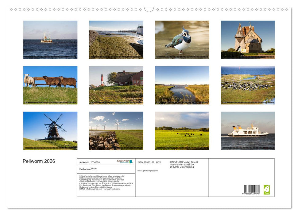The width and height of the screenshot is (298, 215).
Task: Open the windmill photo thumbnail
Action: pos(50,130)
